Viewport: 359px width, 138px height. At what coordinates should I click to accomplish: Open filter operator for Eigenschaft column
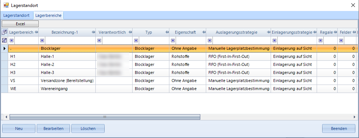173,41
